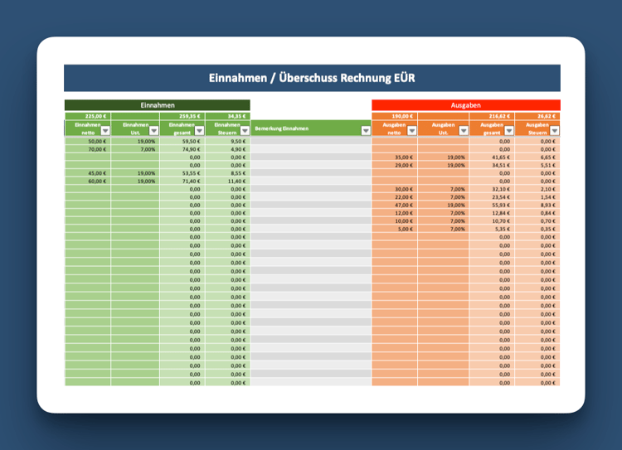Click the 71,40 € Einnahmen gesamt cell
Image resolution: width=622 pixels, height=450 pixels.
point(182,181)
